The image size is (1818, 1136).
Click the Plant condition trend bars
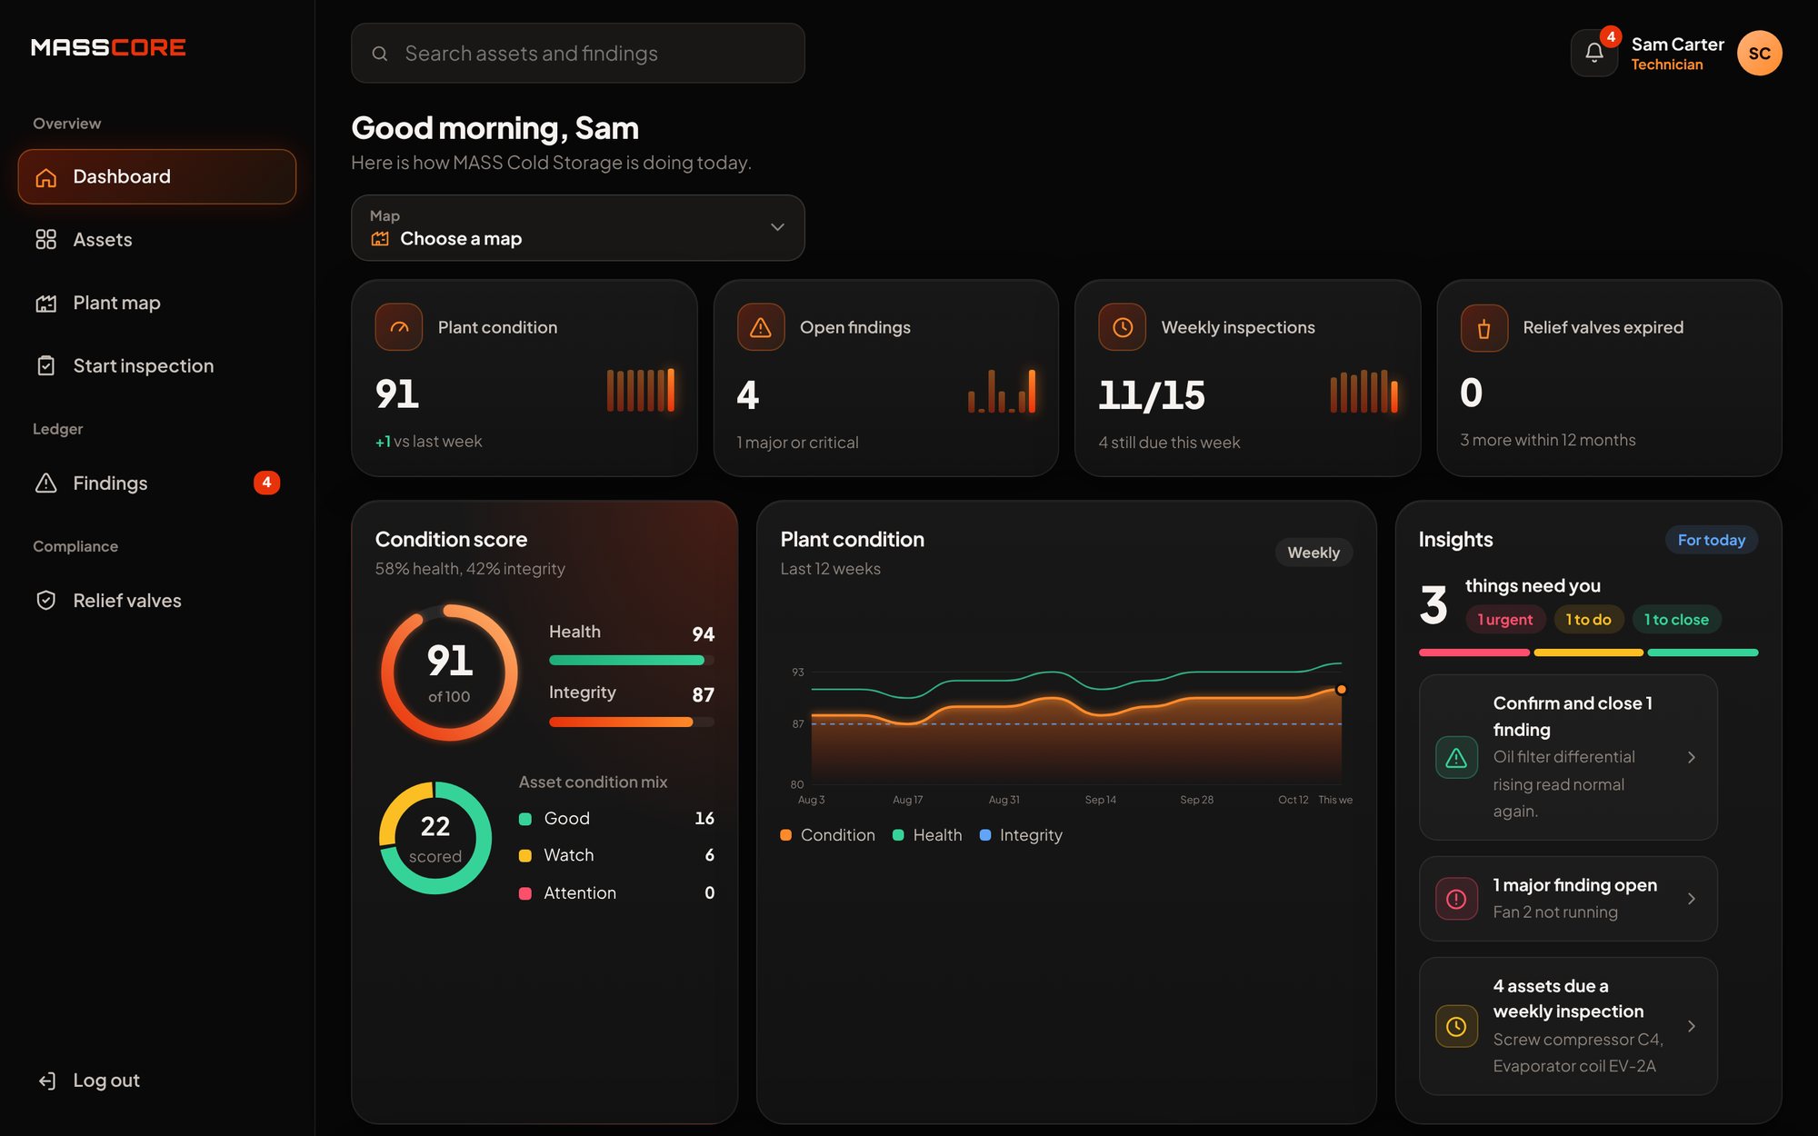pos(641,391)
